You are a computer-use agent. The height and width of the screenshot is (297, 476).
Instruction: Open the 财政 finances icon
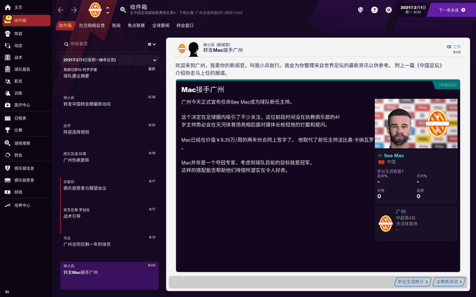pyautogui.click(x=8, y=192)
